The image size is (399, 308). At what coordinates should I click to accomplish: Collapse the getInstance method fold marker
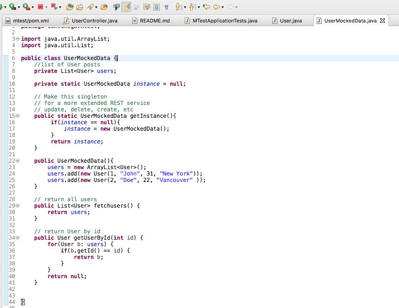coord(16,115)
